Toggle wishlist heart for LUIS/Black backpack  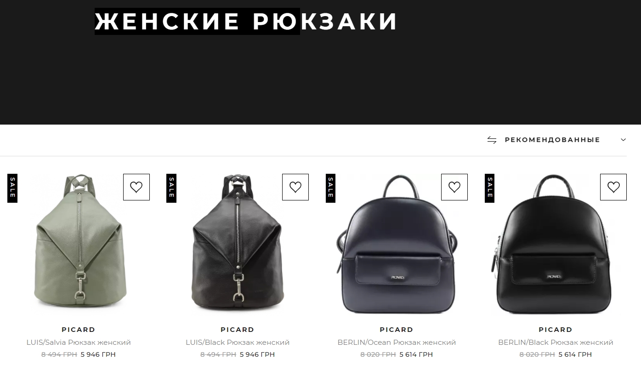point(295,187)
